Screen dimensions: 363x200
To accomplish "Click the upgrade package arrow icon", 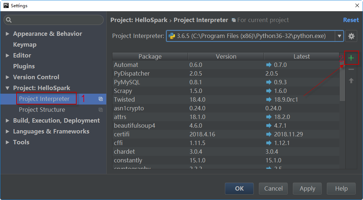I will tap(351, 81).
